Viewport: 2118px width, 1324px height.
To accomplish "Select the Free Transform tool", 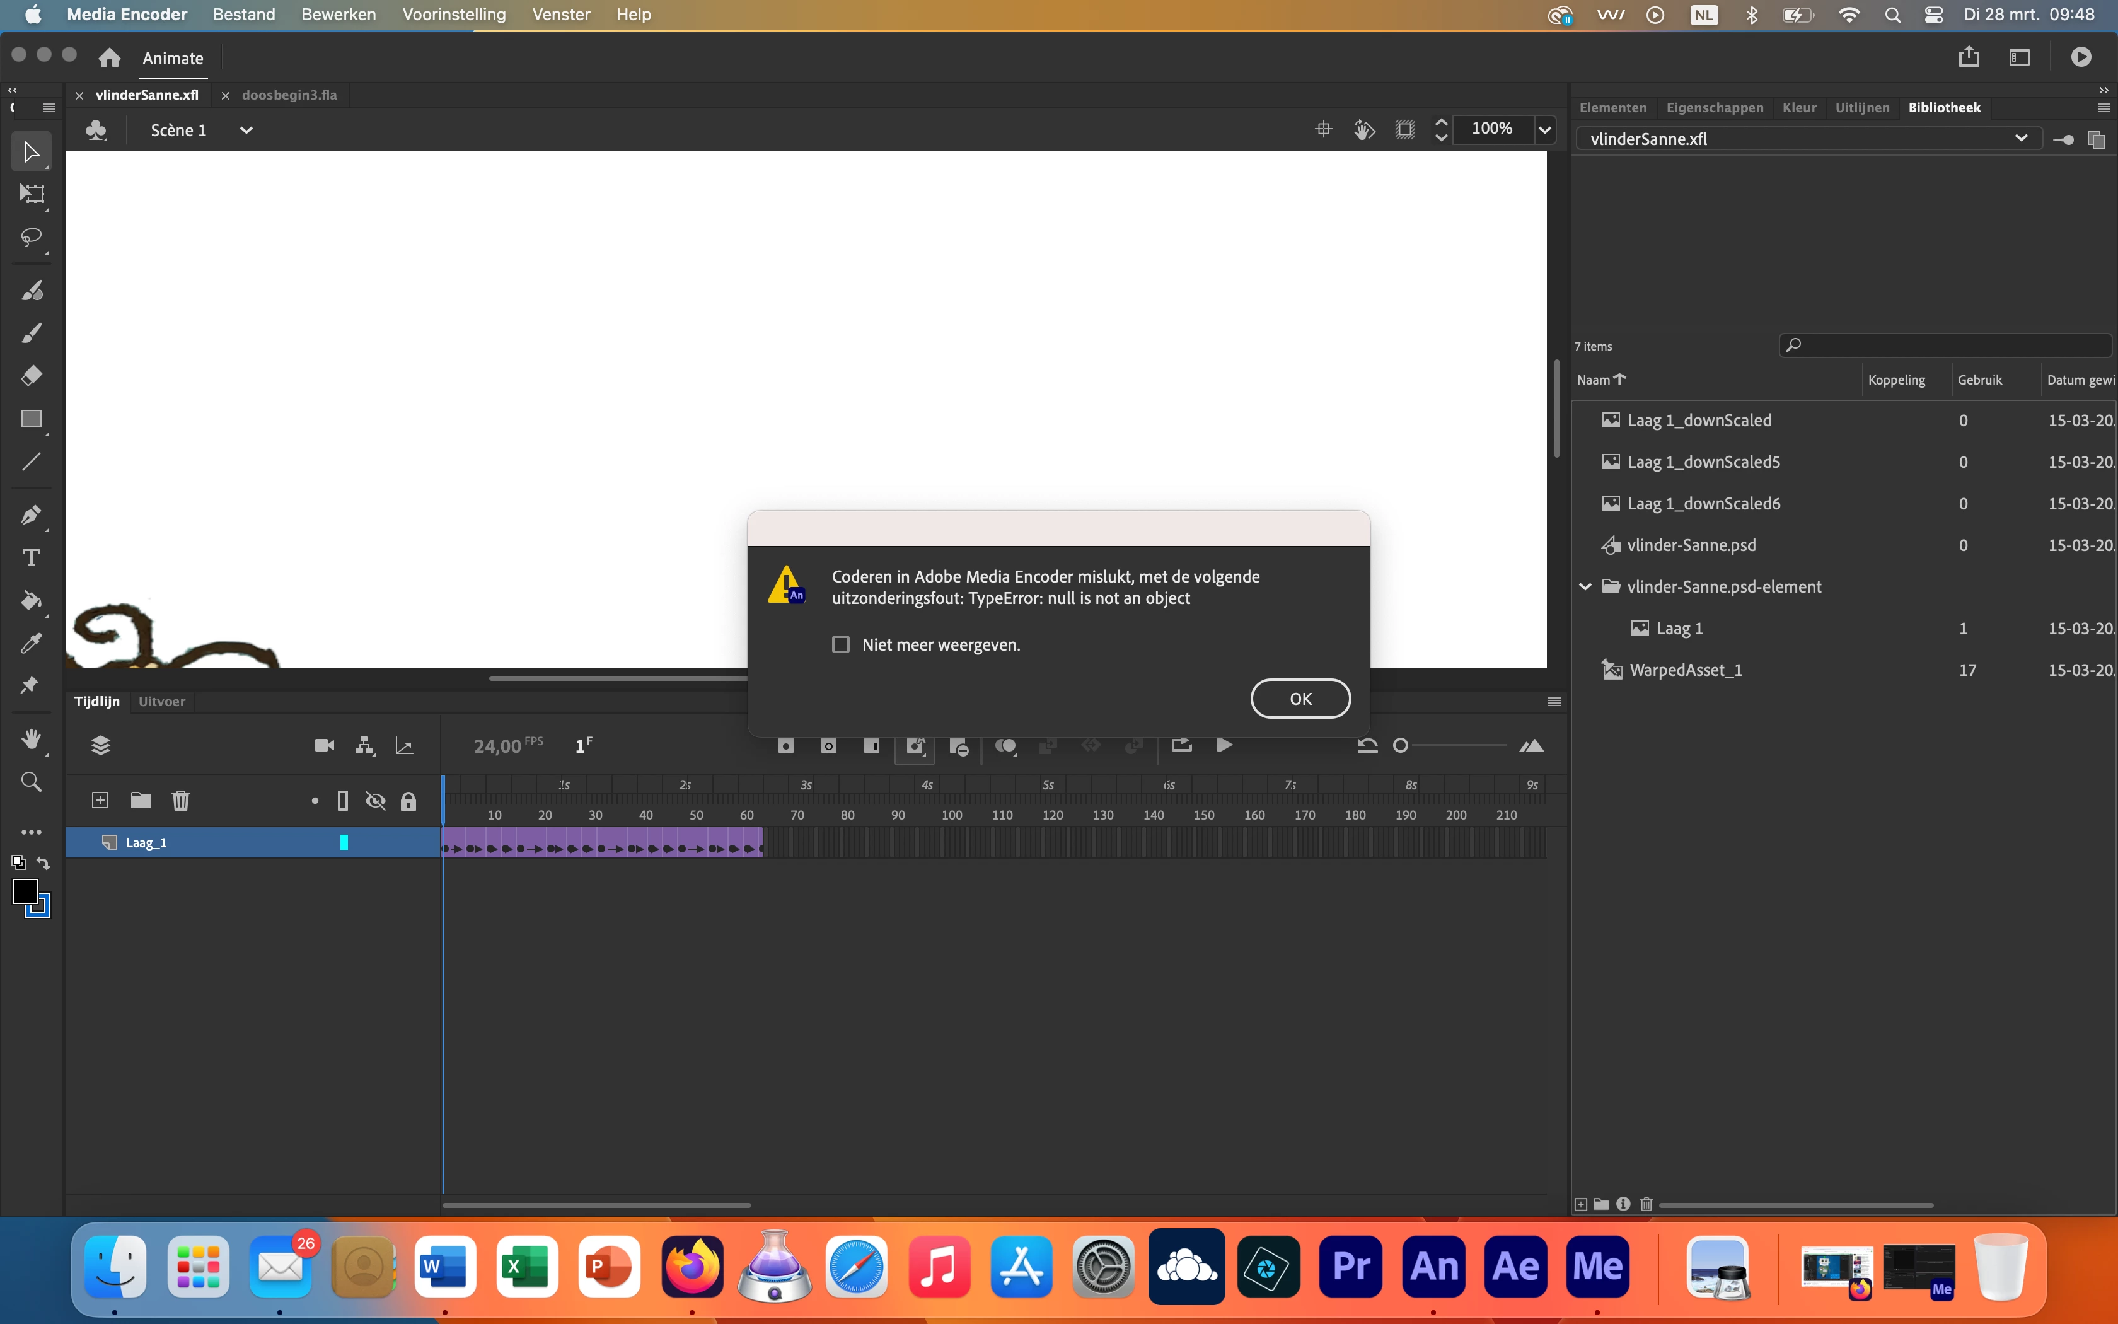I will coord(32,194).
